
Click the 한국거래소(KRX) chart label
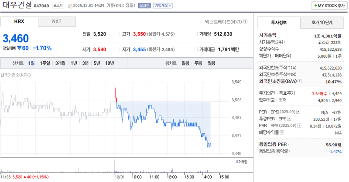[x=15, y=75]
